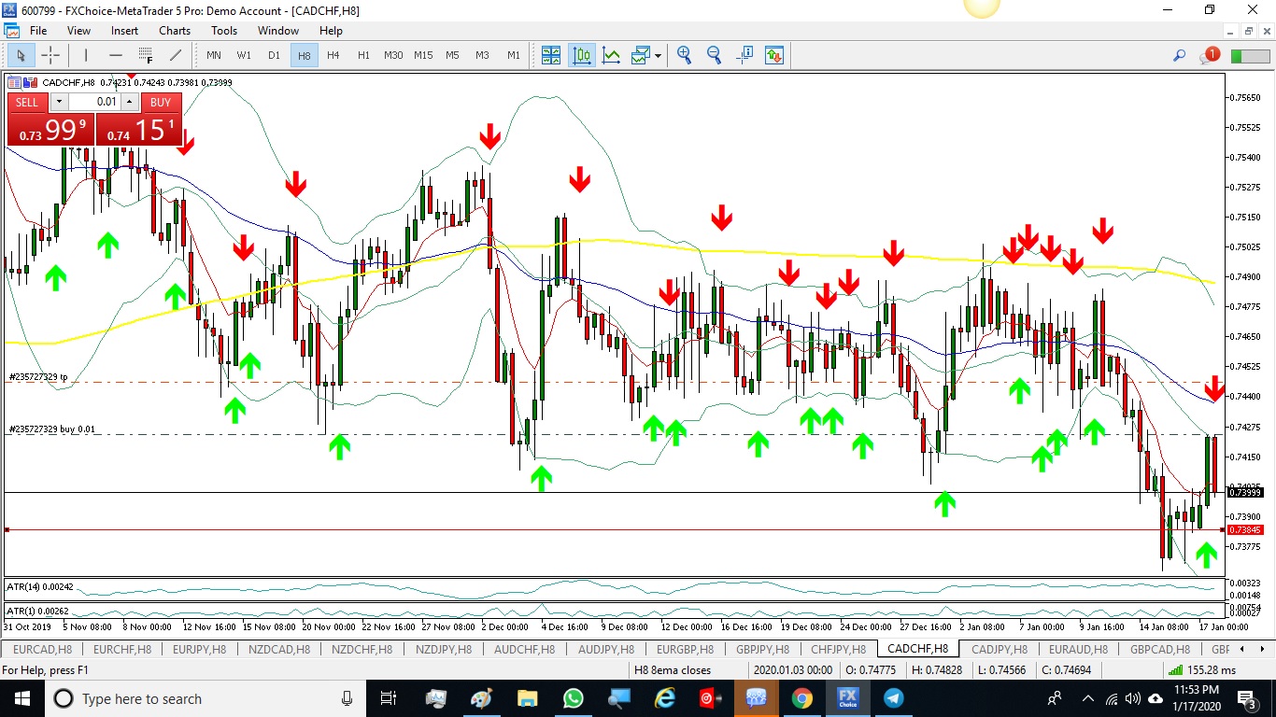Open the chart templates icon
This screenshot has width=1276, height=717.
point(640,55)
